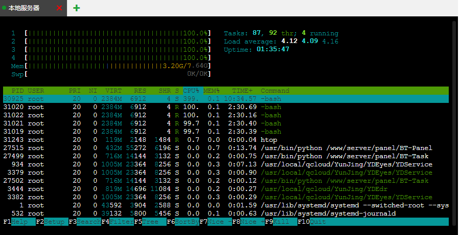Click CPU% value 399. in top row
The width and height of the screenshot is (460, 235).
pyautogui.click(x=191, y=99)
